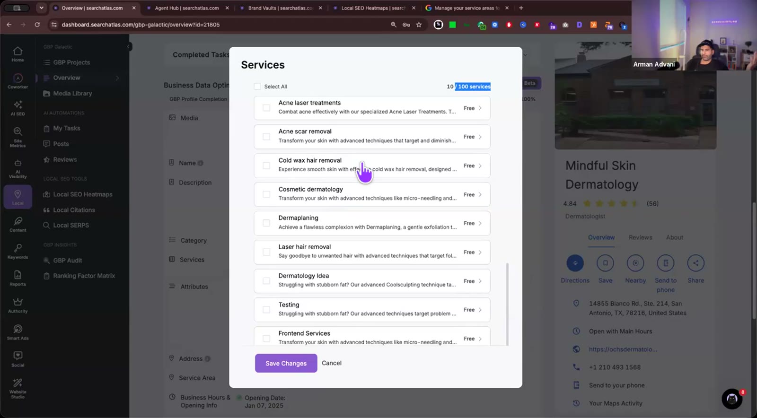Click Save Changes button

point(286,363)
